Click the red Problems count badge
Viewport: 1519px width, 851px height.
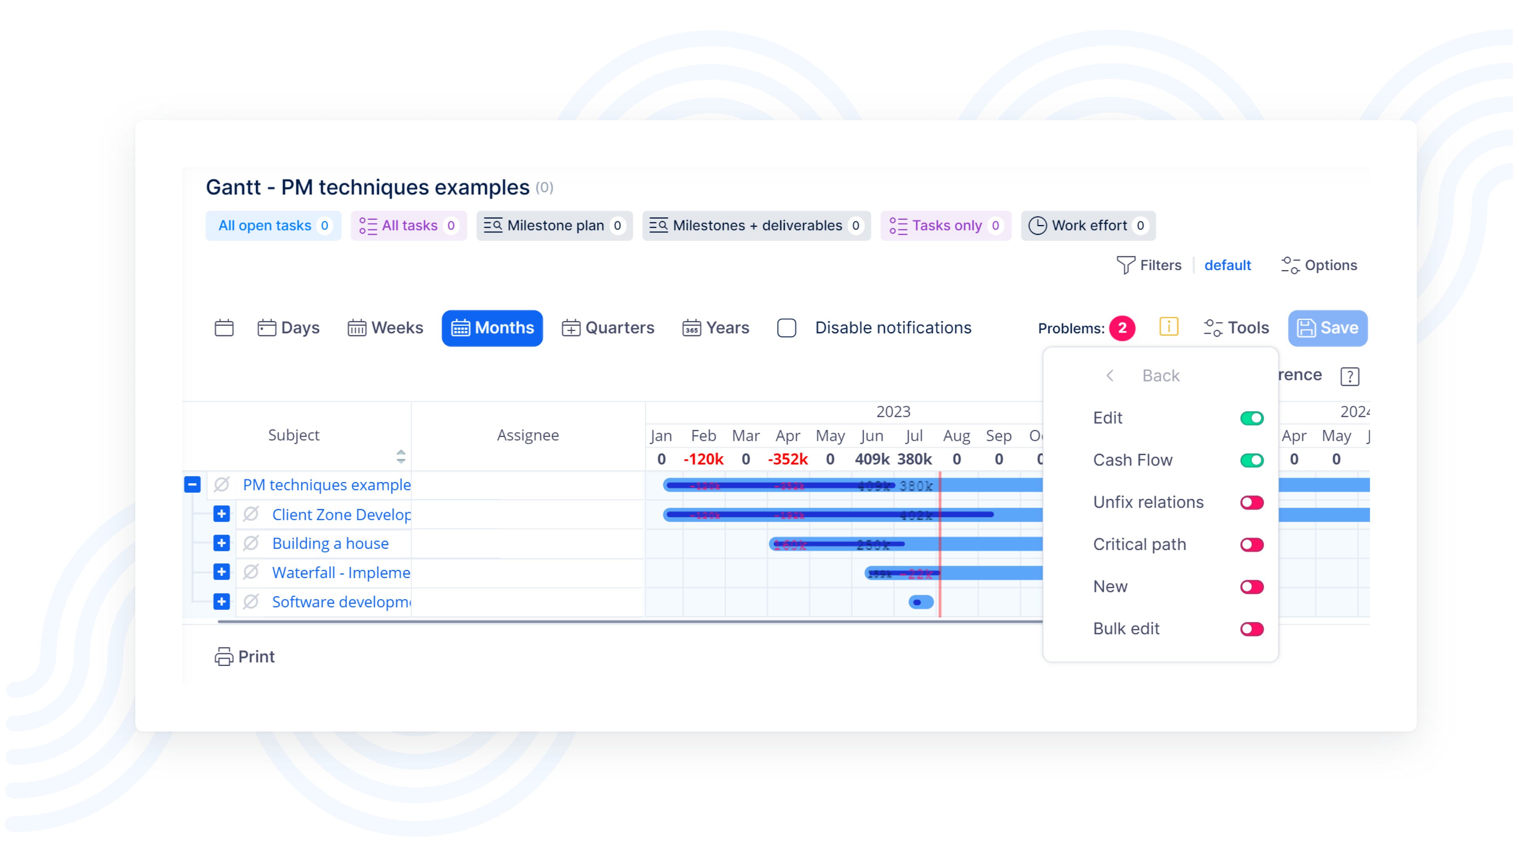[1121, 328]
